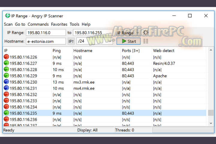Click red status icon for 195.80.116.234
Screen dimensions: 216x144
pyautogui.click(x=6, y=107)
